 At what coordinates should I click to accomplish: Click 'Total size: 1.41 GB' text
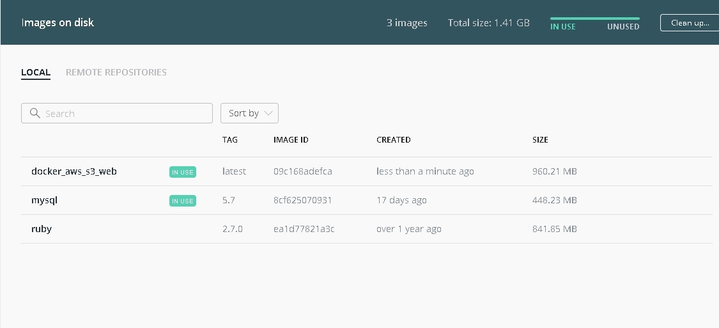click(489, 22)
